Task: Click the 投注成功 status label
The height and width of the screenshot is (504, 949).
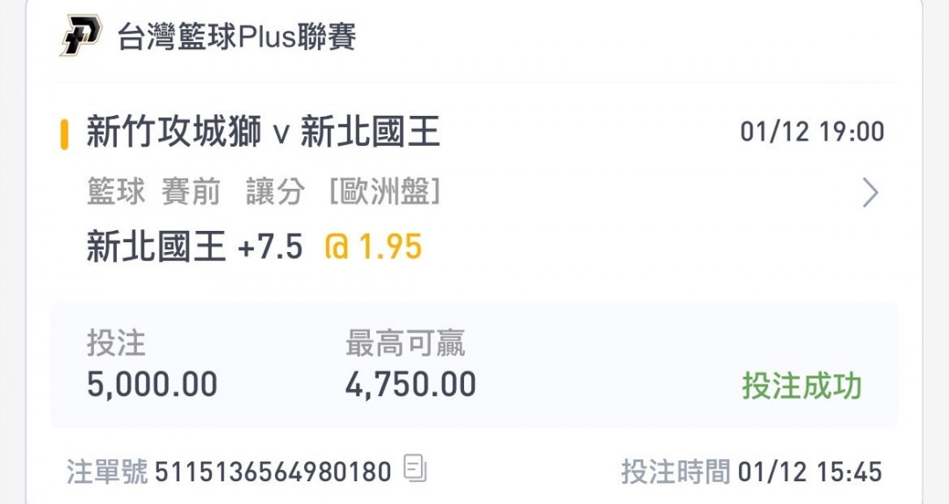Action: [x=801, y=385]
